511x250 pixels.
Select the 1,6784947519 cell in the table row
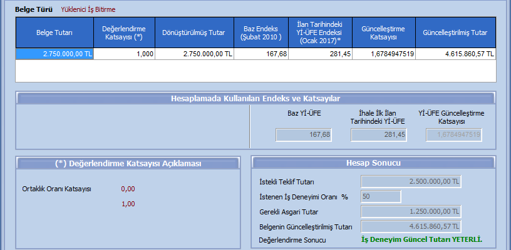pos(384,54)
